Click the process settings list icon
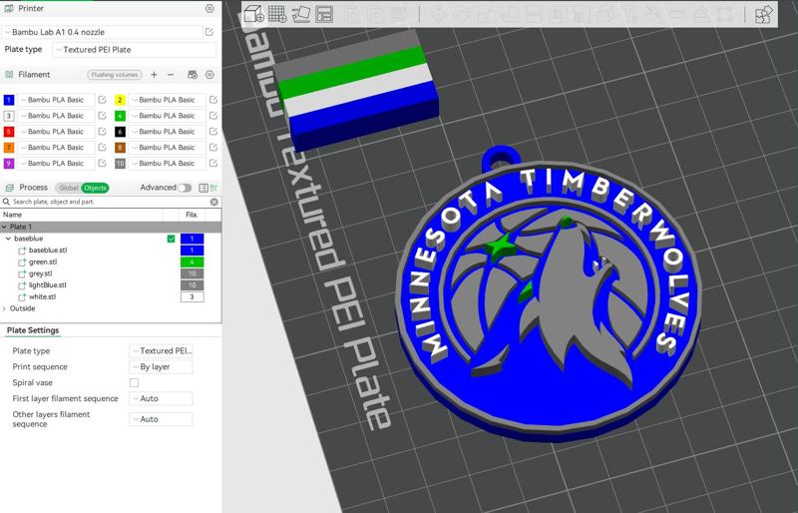 click(203, 188)
